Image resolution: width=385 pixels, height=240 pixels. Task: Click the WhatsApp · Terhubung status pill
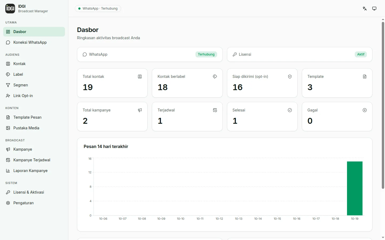pos(98,9)
